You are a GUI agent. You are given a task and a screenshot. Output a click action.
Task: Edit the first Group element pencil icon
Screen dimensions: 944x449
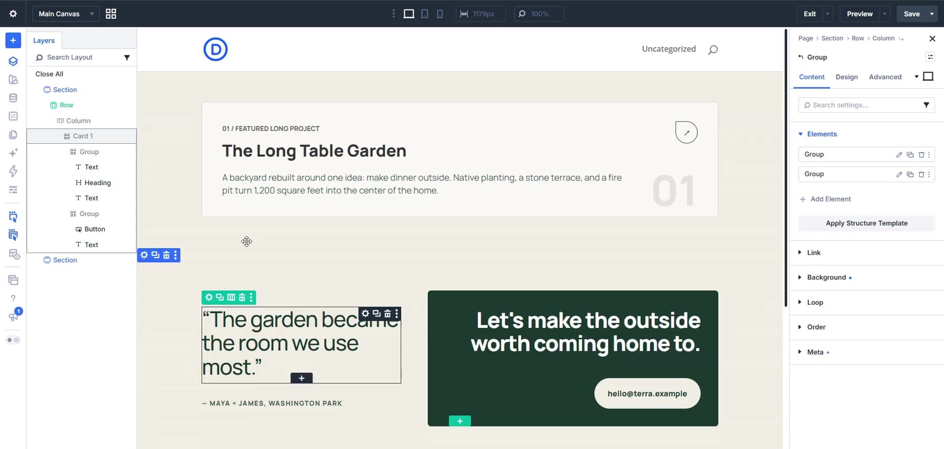click(899, 155)
